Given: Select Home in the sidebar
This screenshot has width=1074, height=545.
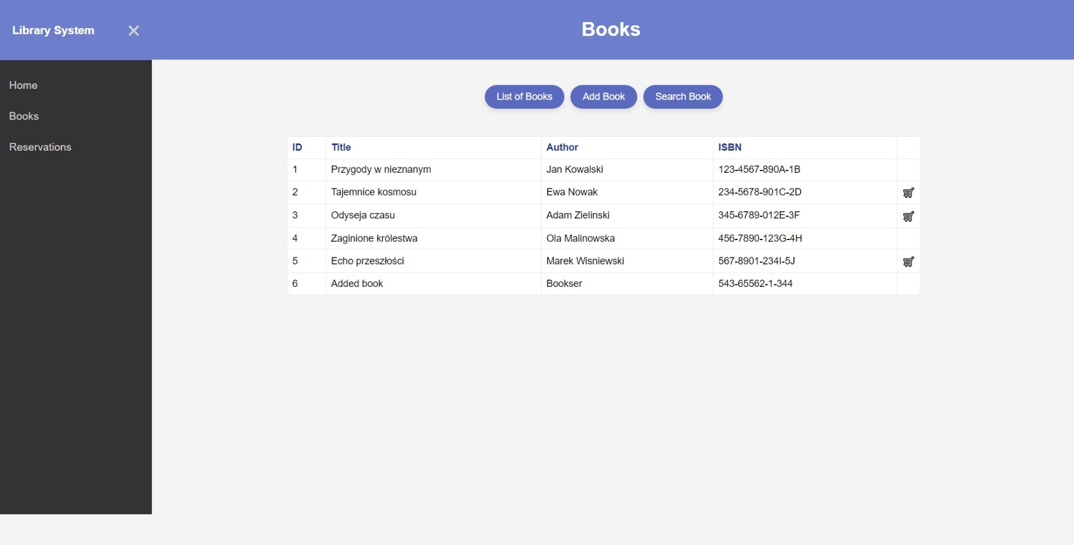Looking at the screenshot, I should (23, 85).
